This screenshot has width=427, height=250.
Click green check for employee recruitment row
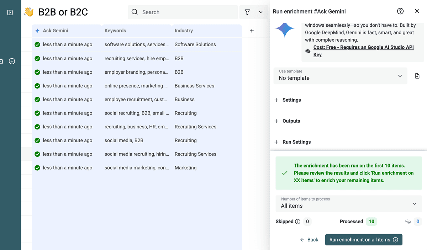click(37, 100)
